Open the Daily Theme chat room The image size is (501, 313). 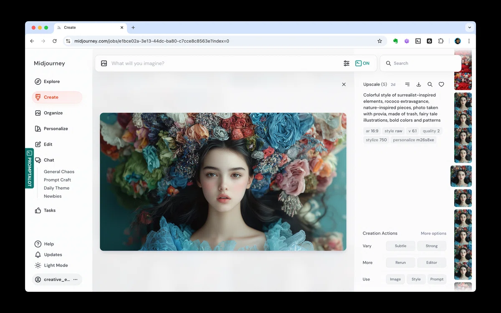56,188
